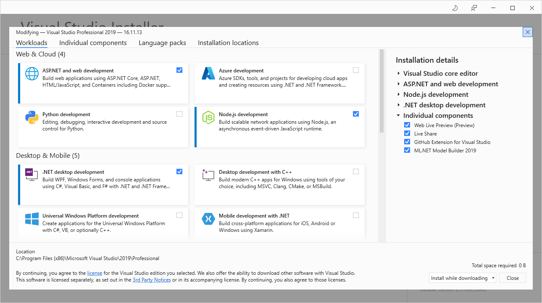Select the Python development card title
Image resolution: width=542 pixels, height=303 pixels.
(x=66, y=114)
